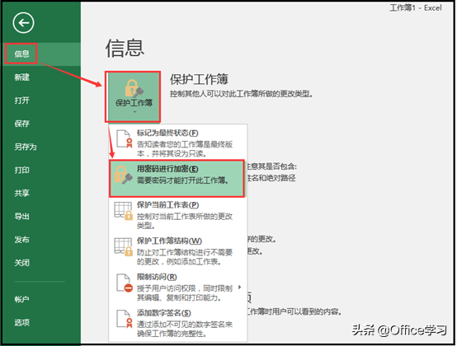457x346 pixels.
Task: Click the text 需要密码才能打开此工作簿
Action: [x=183, y=180]
